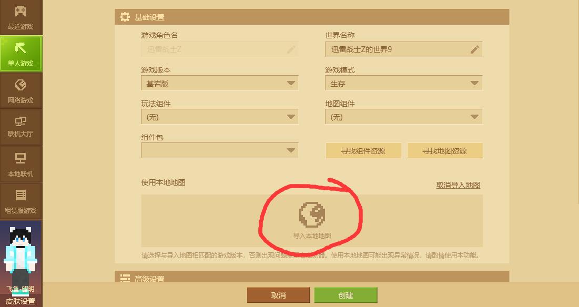The image size is (579, 307).
Task: Open 联机大厅 monitors icon in sidebar
Action: tap(21, 121)
